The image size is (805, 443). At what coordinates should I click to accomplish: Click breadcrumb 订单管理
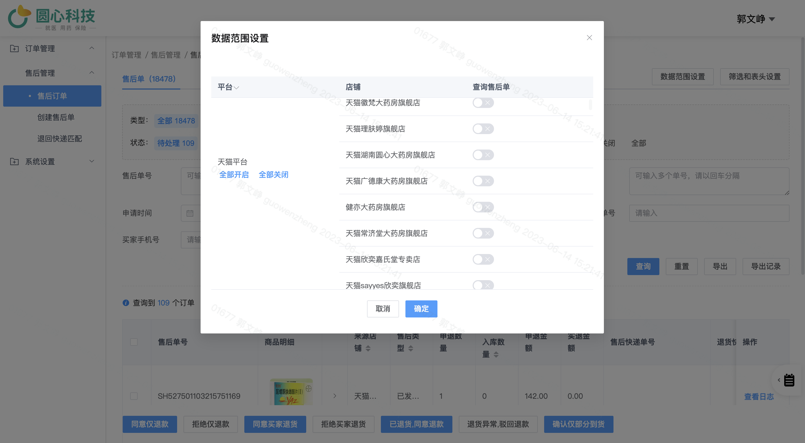pyautogui.click(x=126, y=55)
